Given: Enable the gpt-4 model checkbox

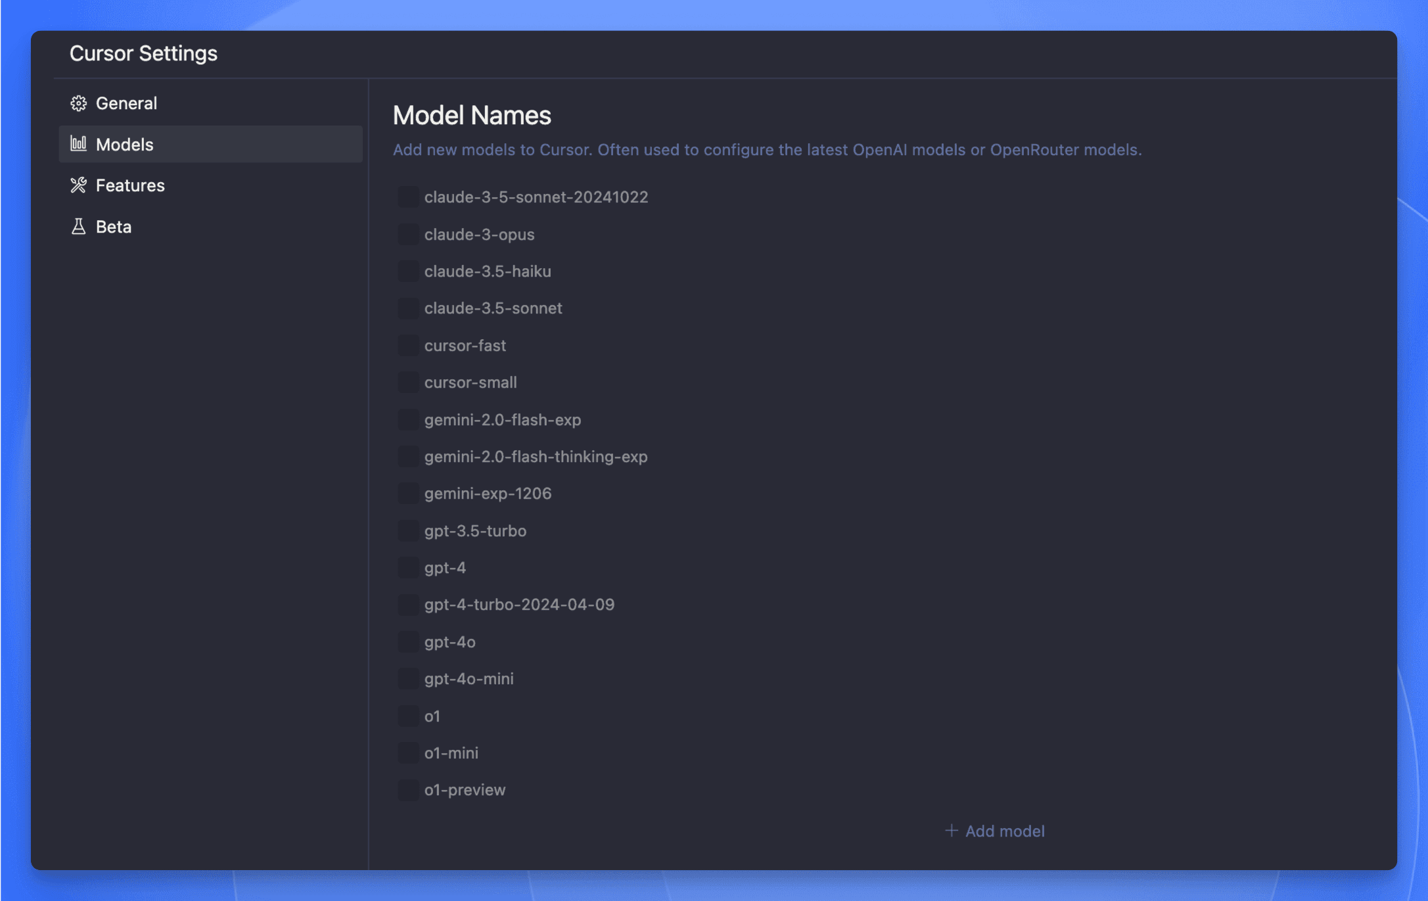Looking at the screenshot, I should (x=408, y=567).
